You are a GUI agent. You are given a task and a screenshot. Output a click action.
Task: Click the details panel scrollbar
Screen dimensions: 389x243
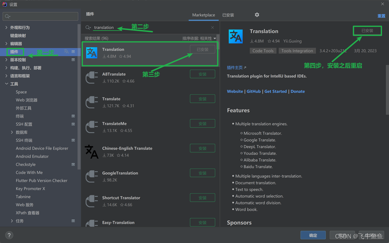tap(387, 89)
